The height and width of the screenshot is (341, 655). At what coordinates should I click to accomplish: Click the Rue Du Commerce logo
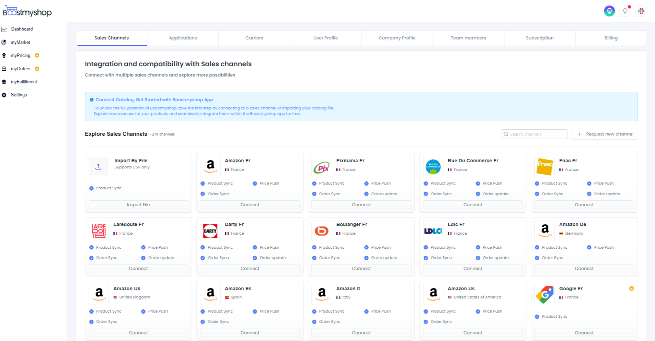click(433, 167)
